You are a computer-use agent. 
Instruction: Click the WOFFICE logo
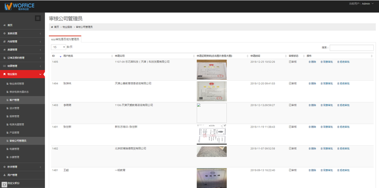point(19,6)
